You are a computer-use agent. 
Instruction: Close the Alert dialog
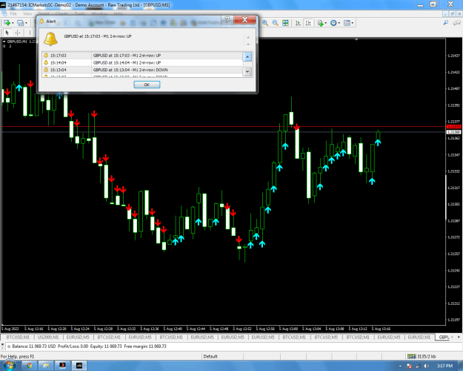tap(244, 20)
